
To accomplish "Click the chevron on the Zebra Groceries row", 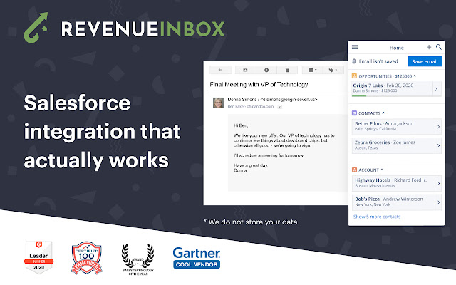I will [438, 145].
